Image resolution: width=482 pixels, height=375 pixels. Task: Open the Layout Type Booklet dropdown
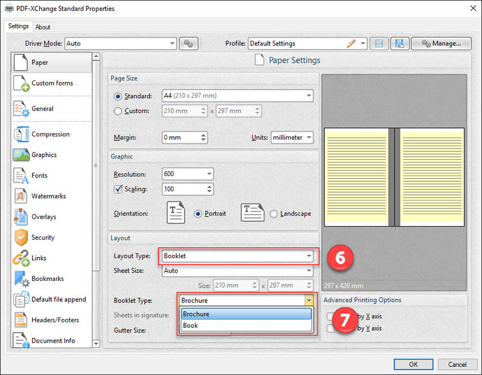237,256
